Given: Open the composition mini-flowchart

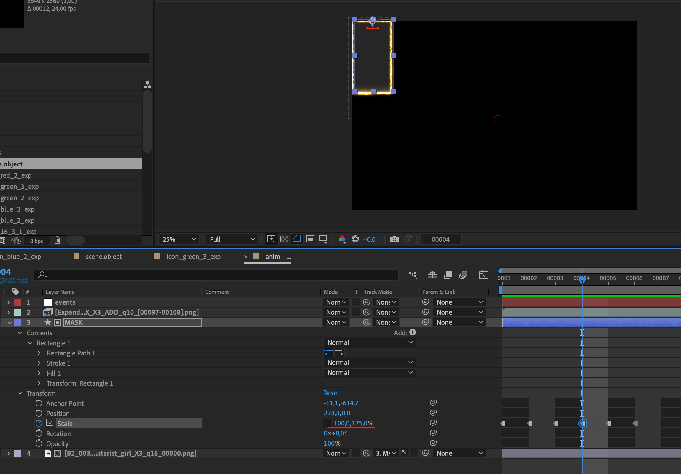Looking at the screenshot, I should click(x=412, y=275).
